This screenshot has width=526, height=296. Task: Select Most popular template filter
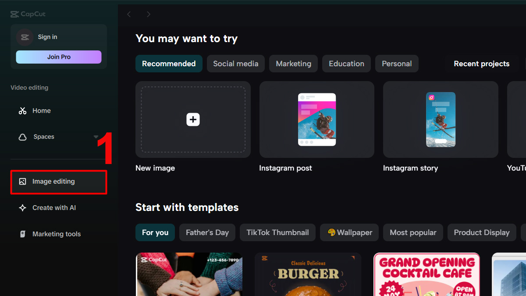413,232
